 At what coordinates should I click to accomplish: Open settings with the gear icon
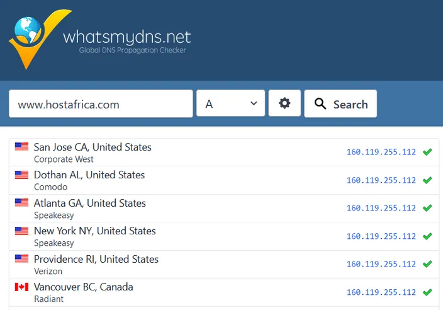pyautogui.click(x=284, y=103)
